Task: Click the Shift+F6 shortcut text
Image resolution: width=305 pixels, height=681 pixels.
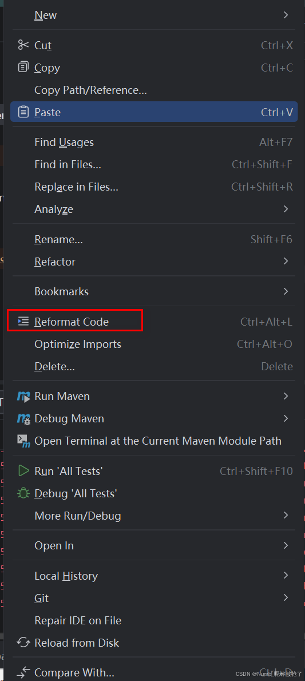Action: tap(272, 239)
